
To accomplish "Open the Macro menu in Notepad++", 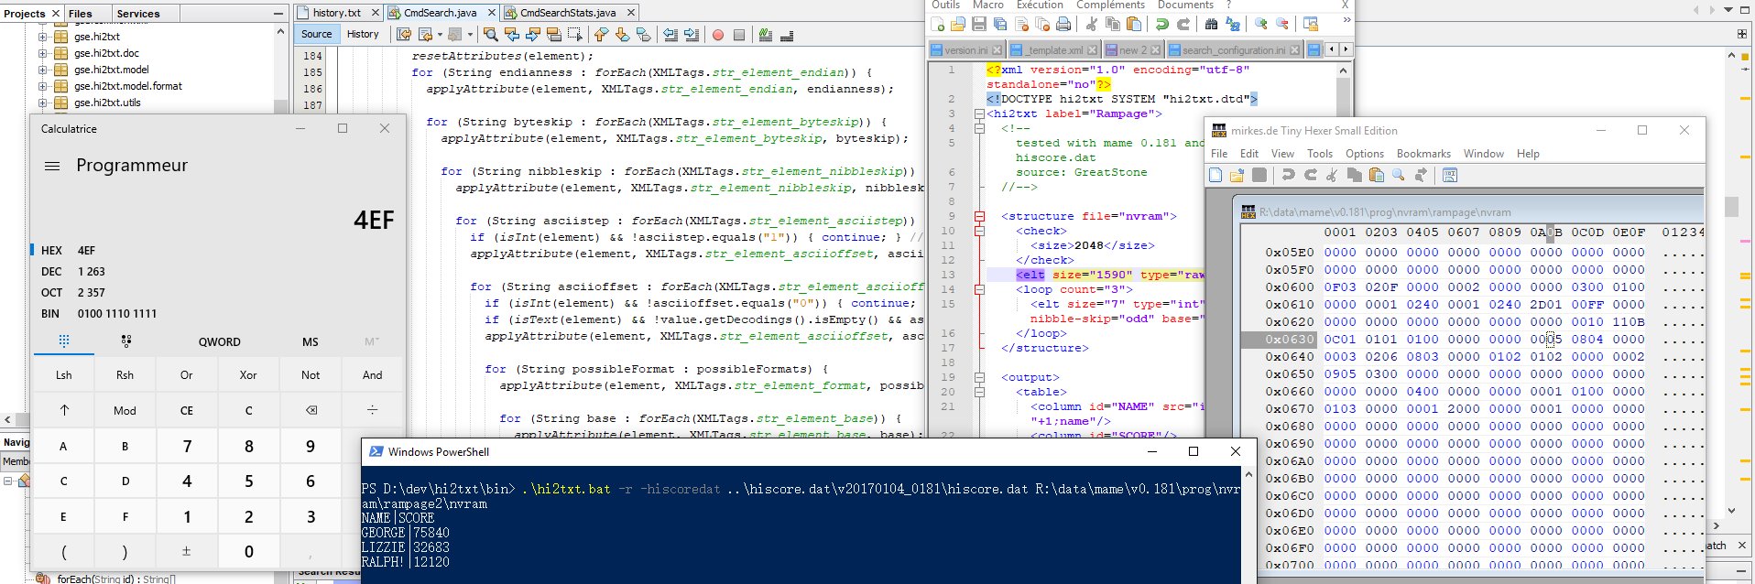I will click(x=988, y=5).
